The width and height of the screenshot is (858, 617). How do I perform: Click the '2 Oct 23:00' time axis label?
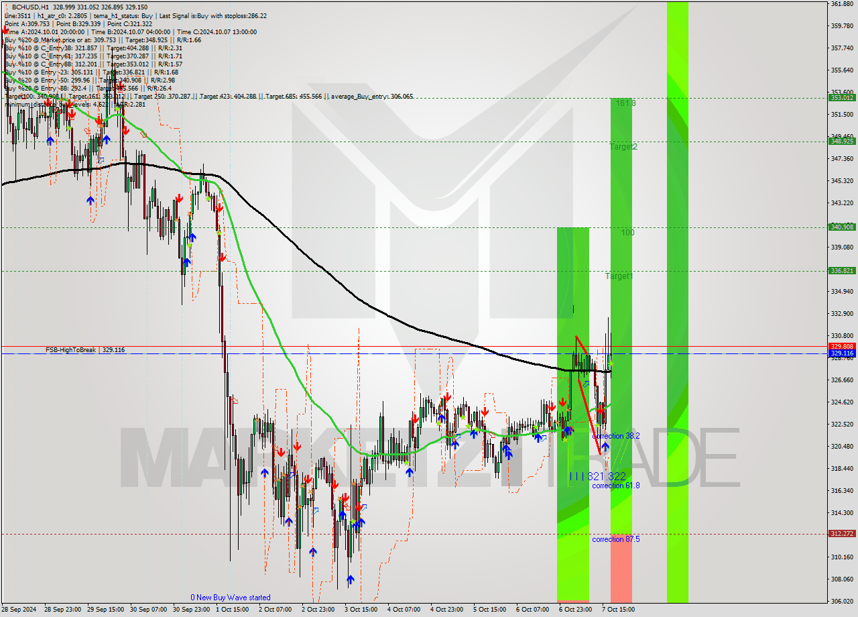tap(319, 610)
